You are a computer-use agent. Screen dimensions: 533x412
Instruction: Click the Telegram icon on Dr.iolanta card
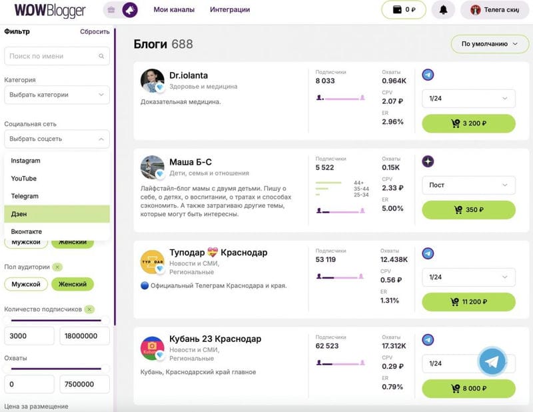pos(428,75)
